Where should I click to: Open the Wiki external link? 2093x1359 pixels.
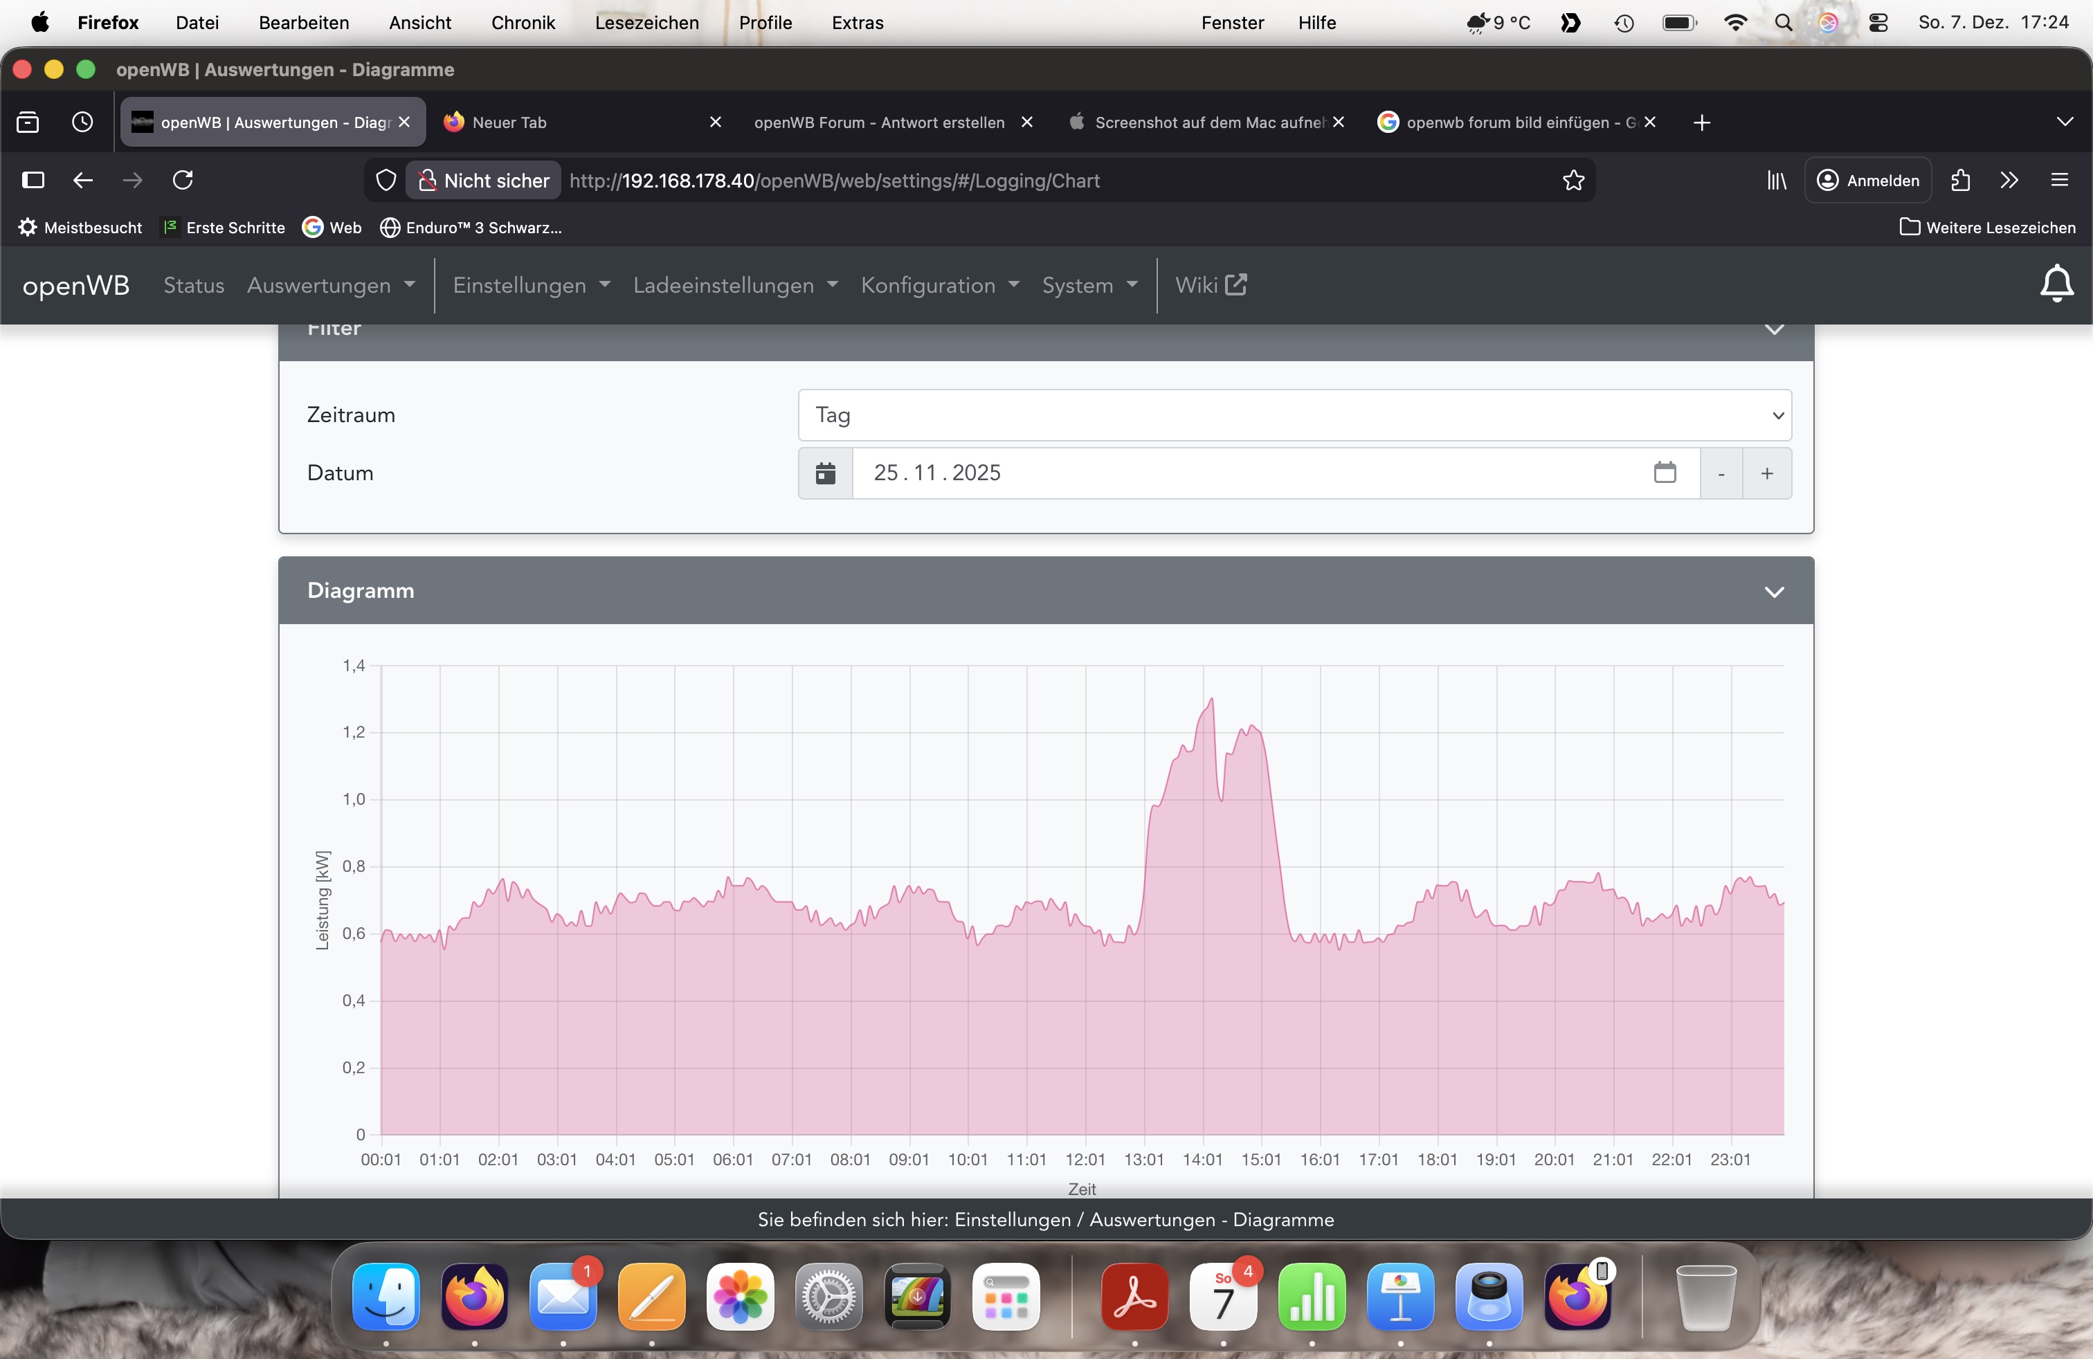pos(1210,285)
